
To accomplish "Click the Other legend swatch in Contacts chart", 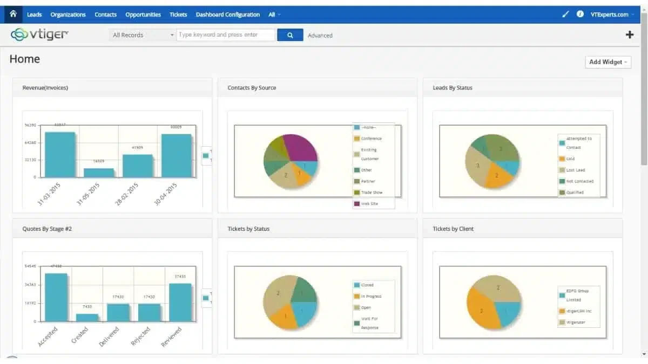I will (x=357, y=170).
